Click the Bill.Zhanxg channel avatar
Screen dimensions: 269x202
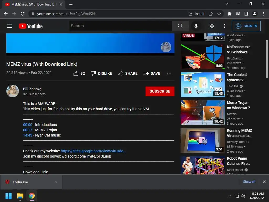[x=13, y=91]
